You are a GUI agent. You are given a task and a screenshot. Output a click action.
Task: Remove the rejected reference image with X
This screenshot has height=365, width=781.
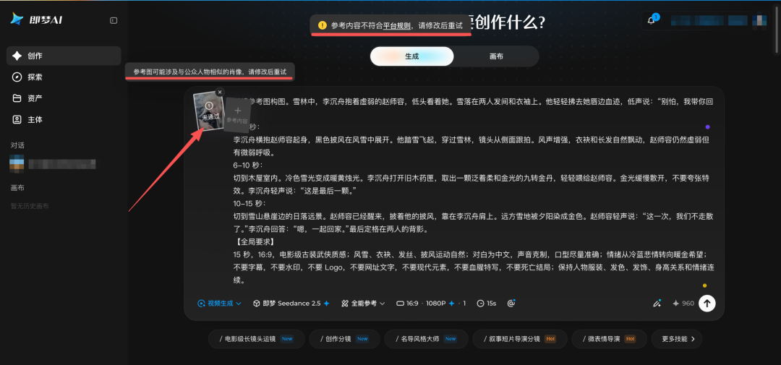tap(220, 92)
